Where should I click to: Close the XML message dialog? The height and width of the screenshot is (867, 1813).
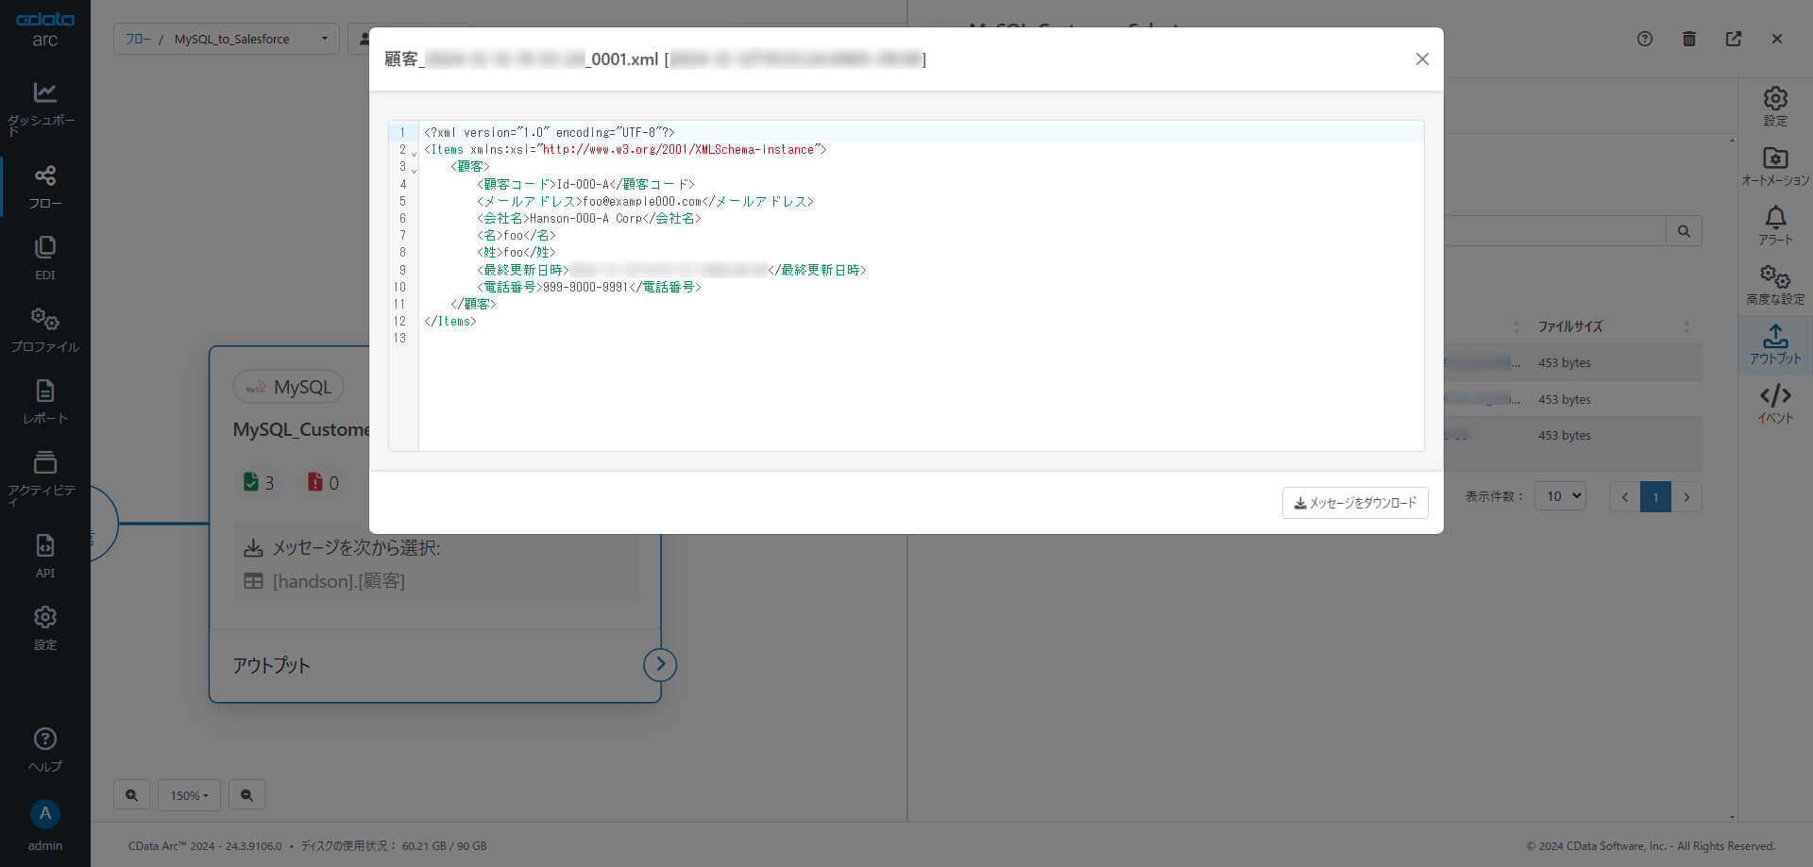pos(1422,59)
